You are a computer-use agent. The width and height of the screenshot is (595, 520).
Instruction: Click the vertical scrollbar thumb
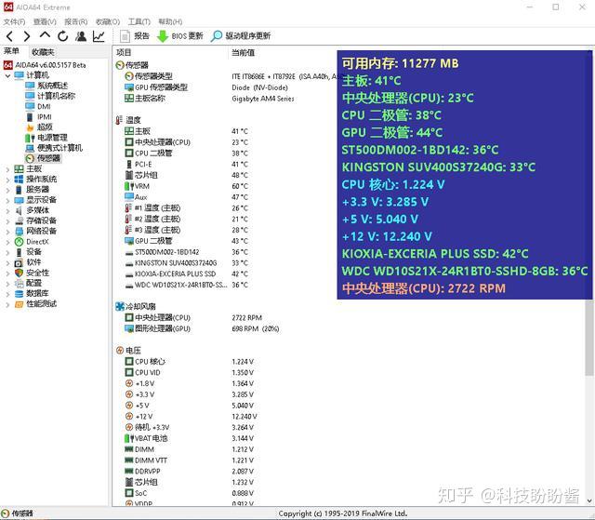click(x=589, y=337)
